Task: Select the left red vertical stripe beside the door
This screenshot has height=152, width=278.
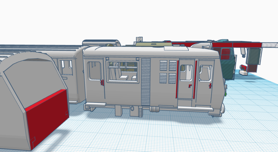Action: [177, 79]
